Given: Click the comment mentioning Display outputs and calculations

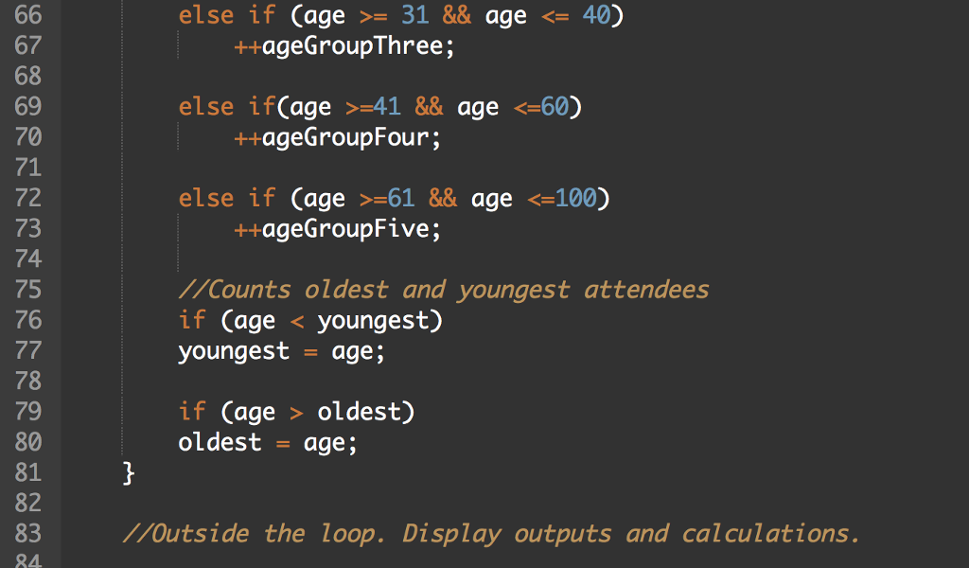Looking at the screenshot, I should tap(489, 533).
